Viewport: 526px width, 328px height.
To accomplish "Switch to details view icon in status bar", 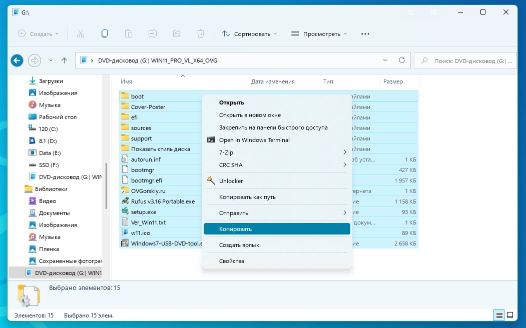I will click(x=499, y=315).
